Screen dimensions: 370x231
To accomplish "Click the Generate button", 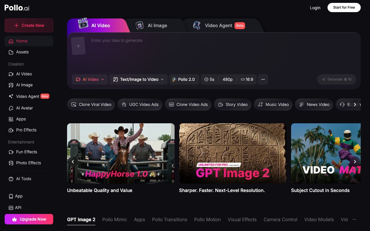I will (336, 79).
